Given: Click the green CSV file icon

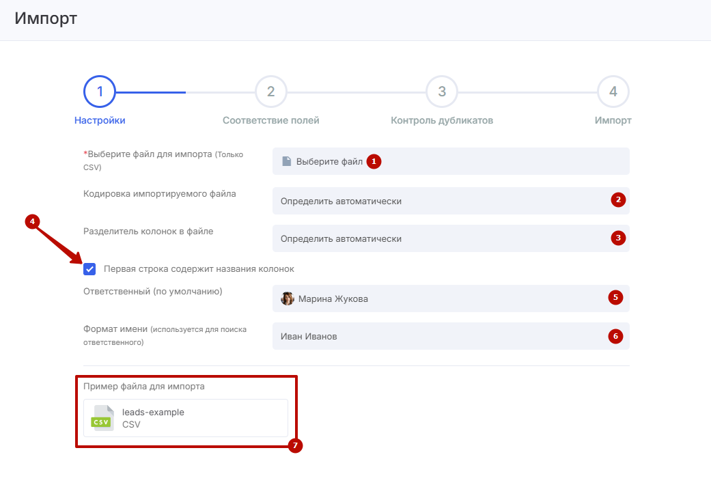Looking at the screenshot, I should tap(102, 419).
